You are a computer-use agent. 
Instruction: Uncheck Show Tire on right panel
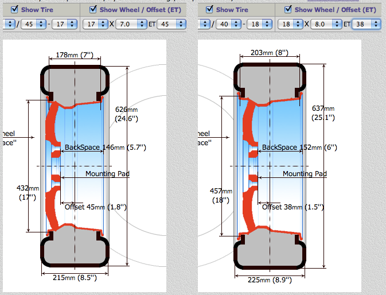pos(209,9)
